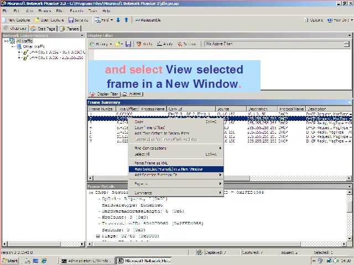Choose Copy in the context menu
354x265 pixels.
pyautogui.click(x=176, y=121)
